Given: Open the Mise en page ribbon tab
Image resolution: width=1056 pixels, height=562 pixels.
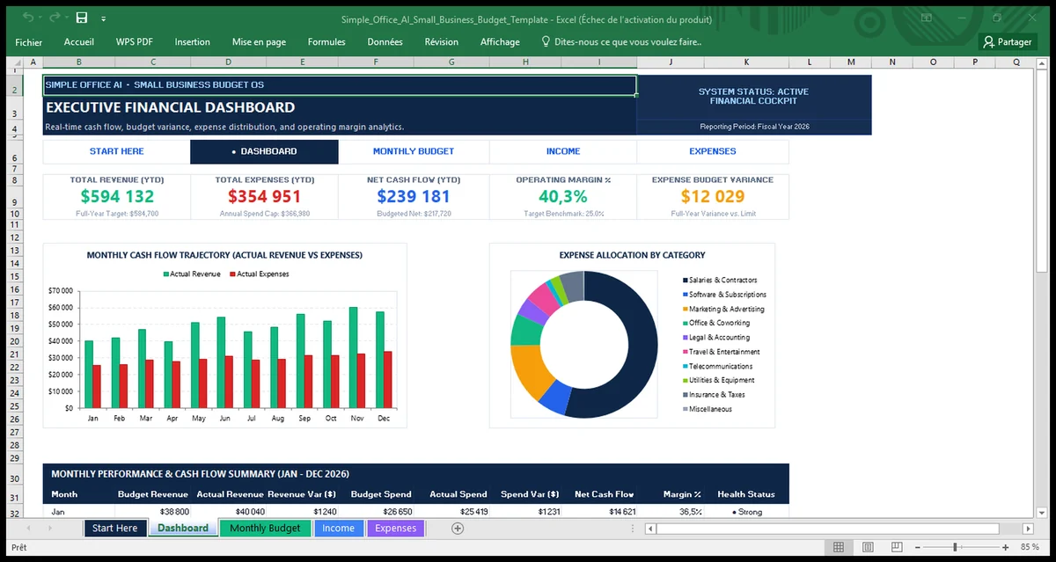Looking at the screenshot, I should click(259, 41).
